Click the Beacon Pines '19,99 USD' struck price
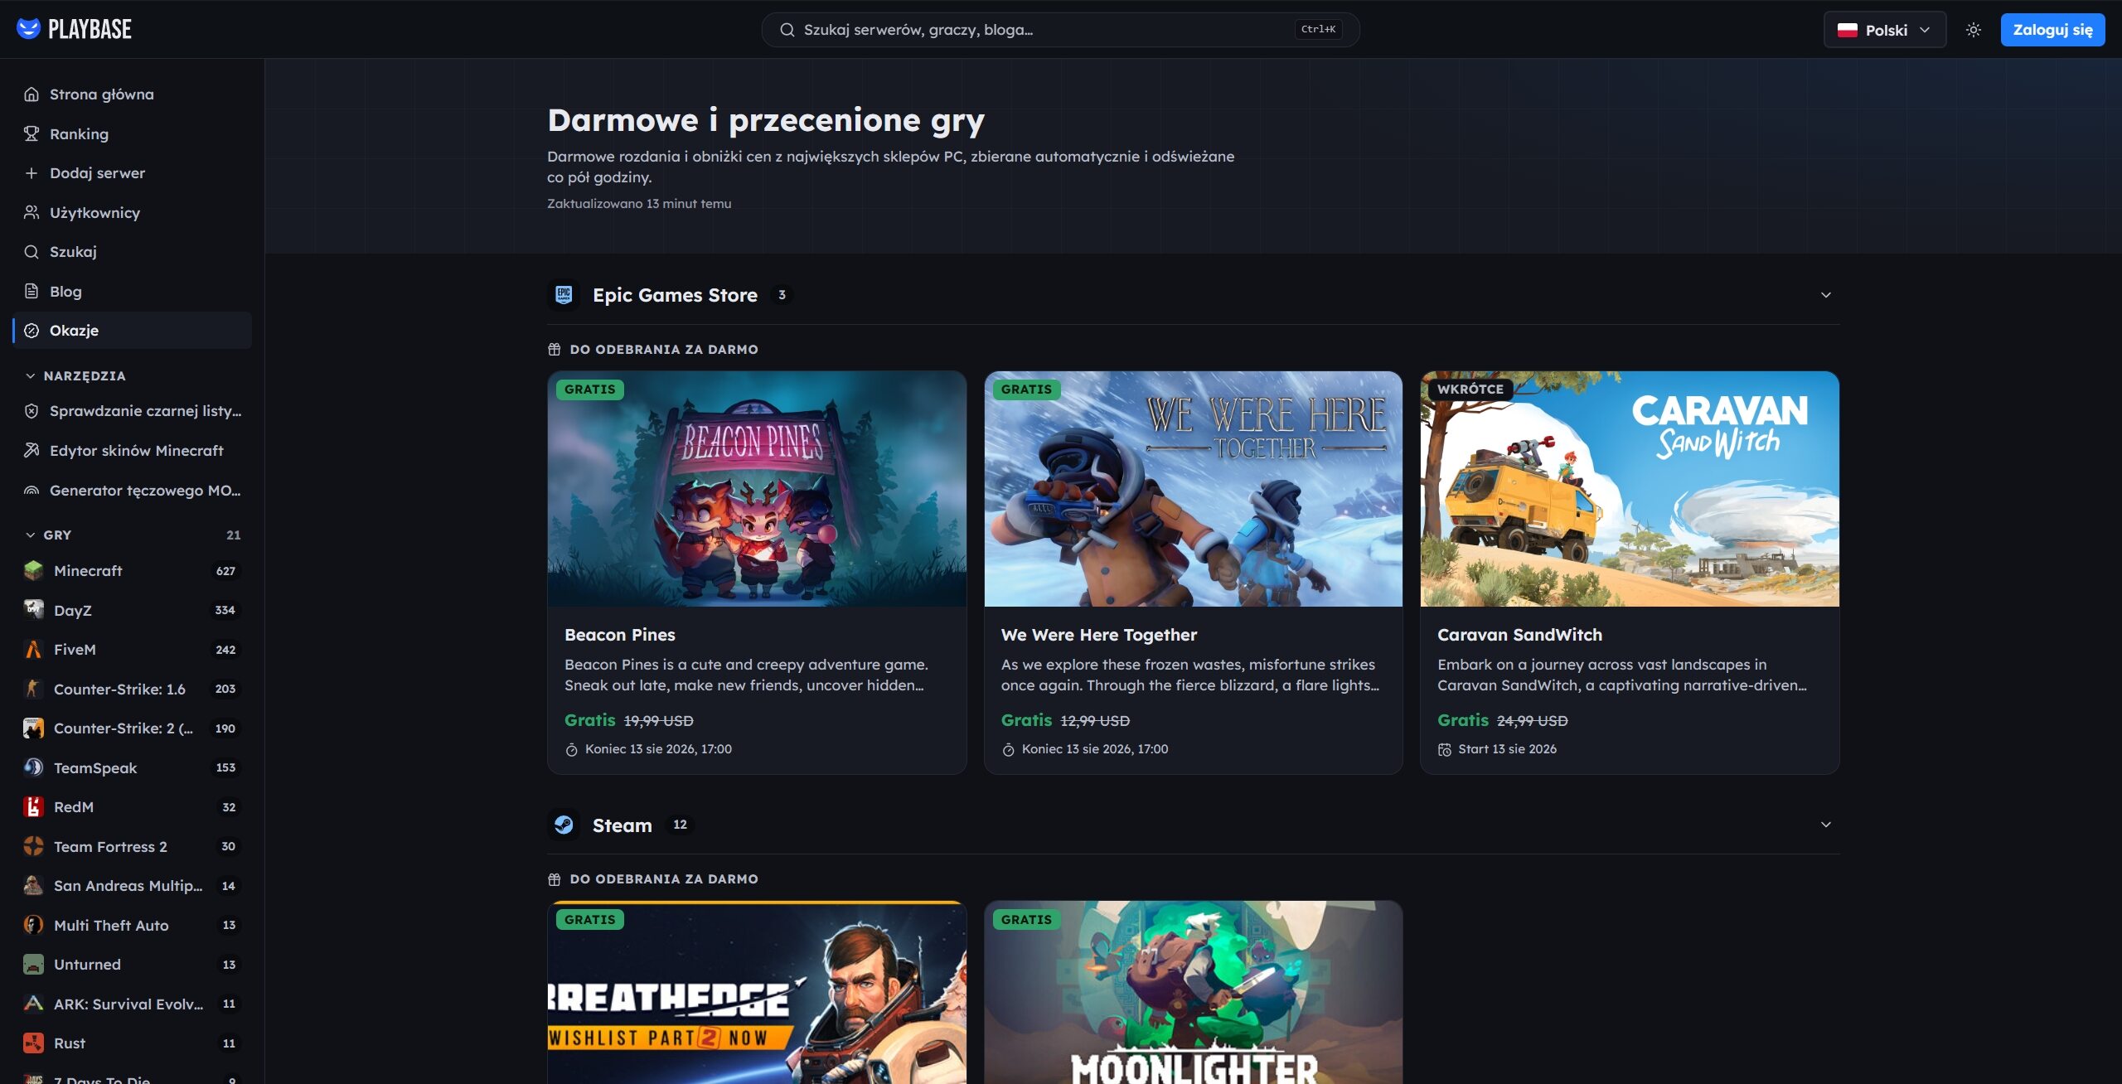 [658, 721]
